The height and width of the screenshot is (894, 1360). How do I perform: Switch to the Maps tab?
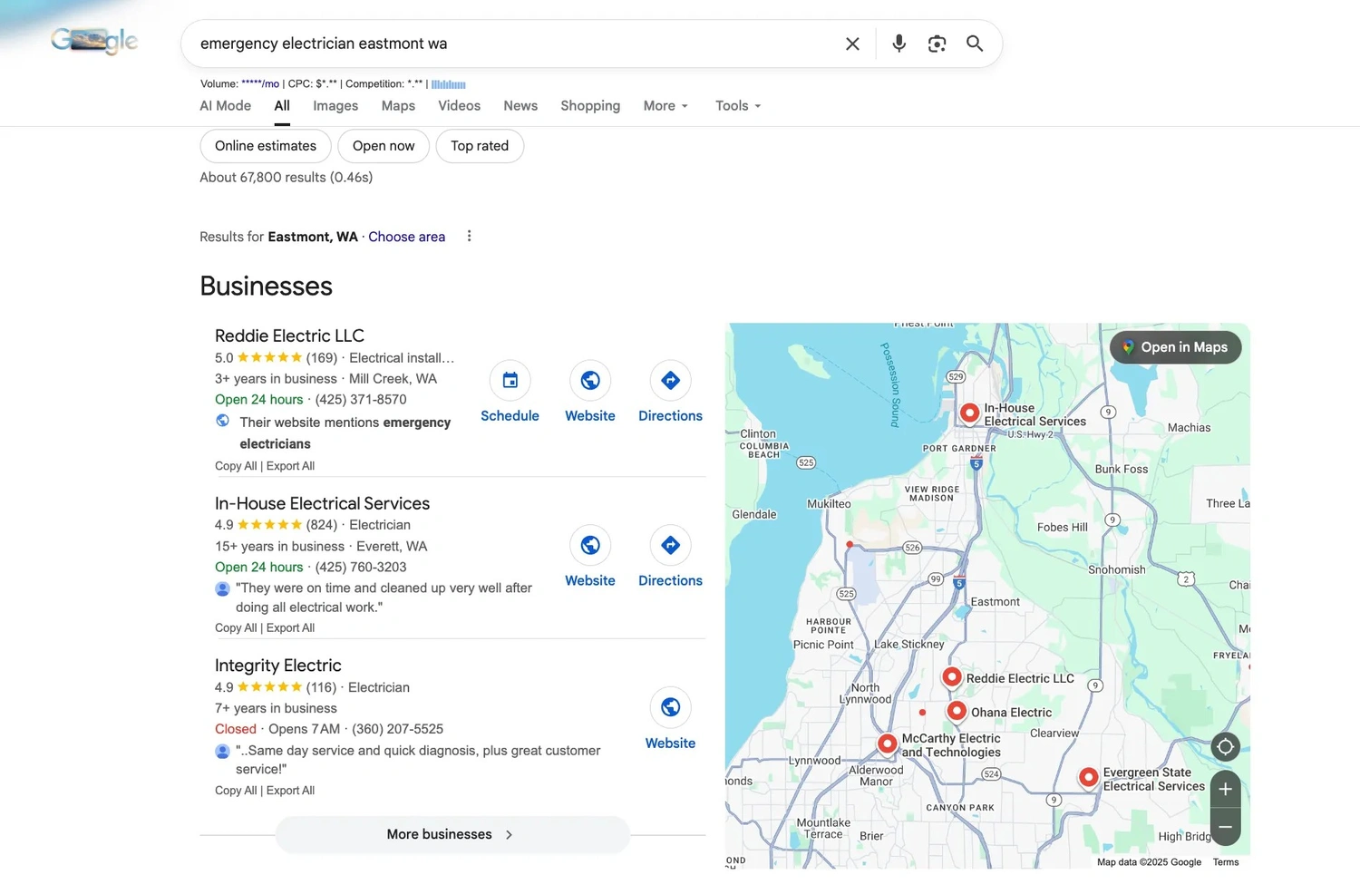coord(398,106)
